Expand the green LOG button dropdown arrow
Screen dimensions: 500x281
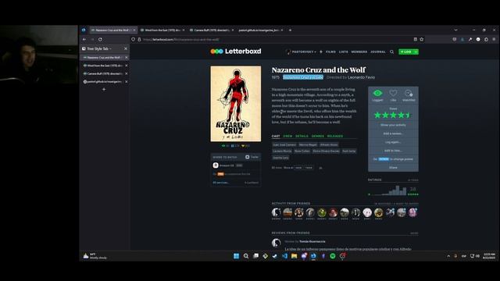tap(416, 52)
